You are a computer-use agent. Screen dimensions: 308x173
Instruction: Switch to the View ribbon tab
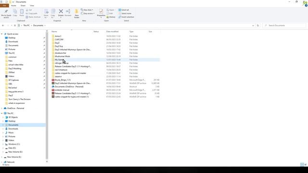tap(32, 6)
